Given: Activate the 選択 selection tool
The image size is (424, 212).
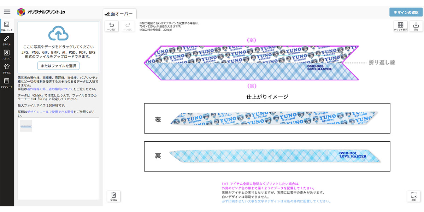Looking at the screenshot, I should 414,196.
